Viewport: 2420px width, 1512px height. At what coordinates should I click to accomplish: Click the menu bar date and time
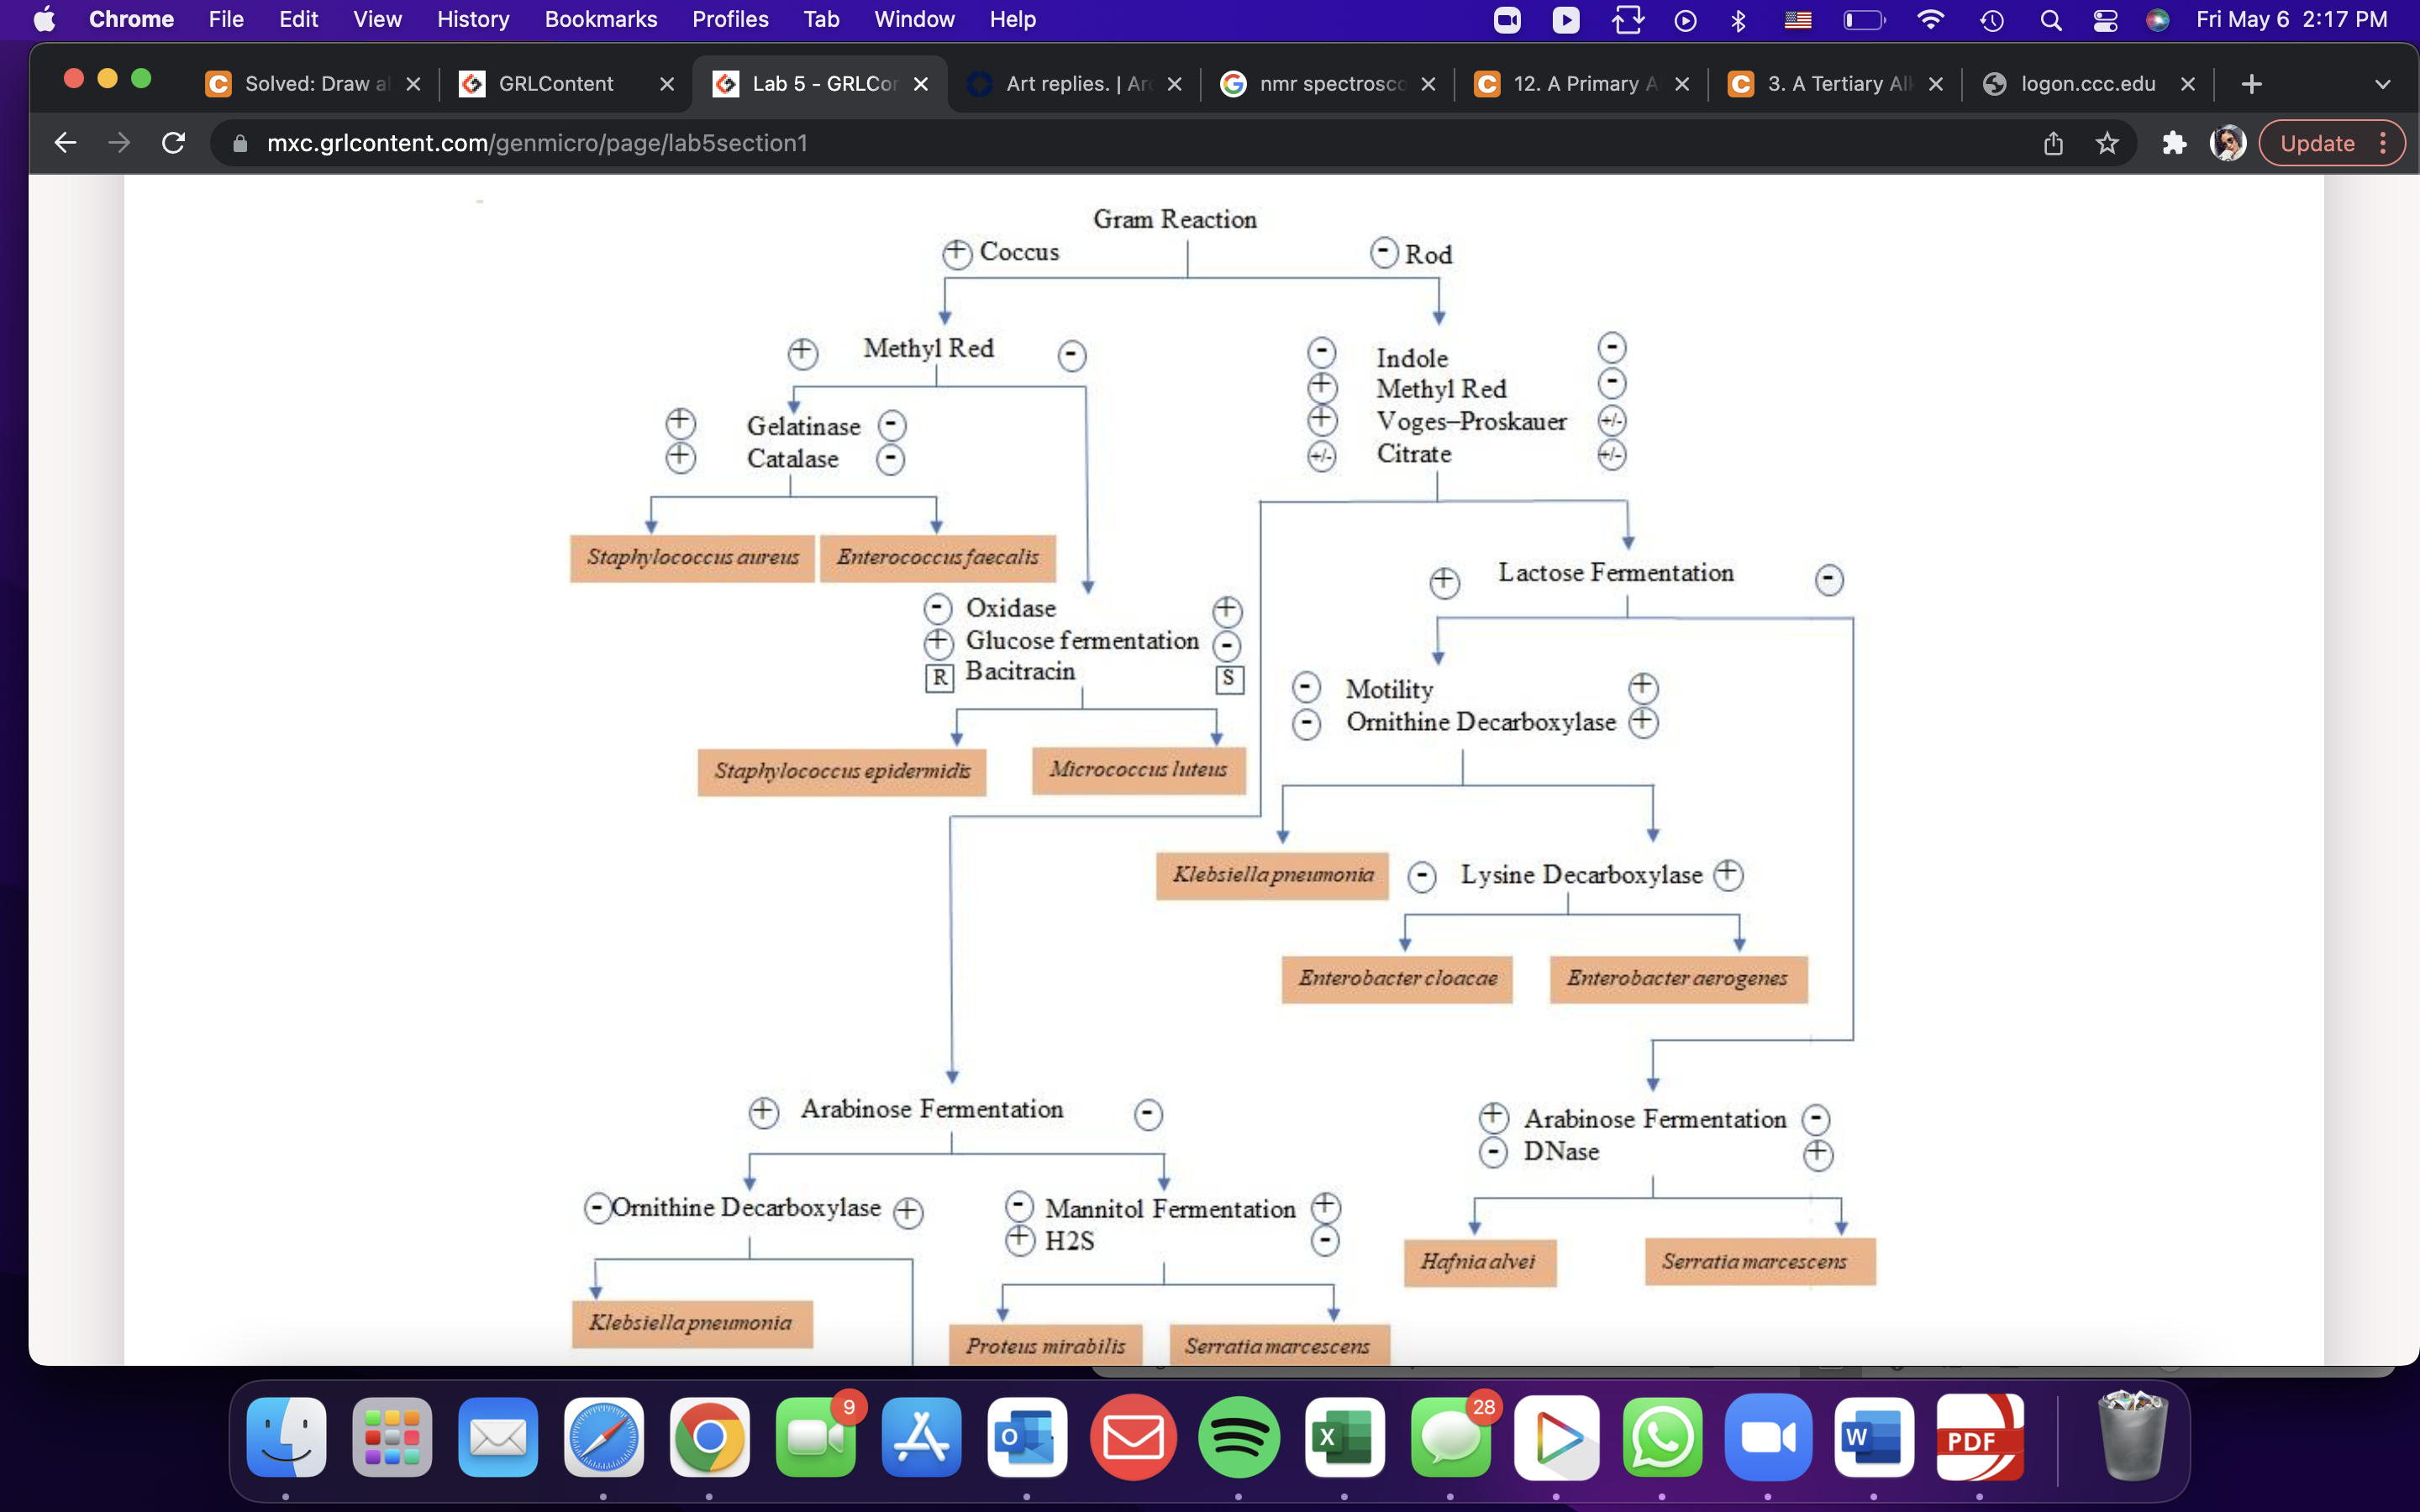tap(2291, 20)
